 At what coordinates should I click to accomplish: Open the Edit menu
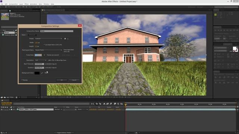click(x=6, y=4)
